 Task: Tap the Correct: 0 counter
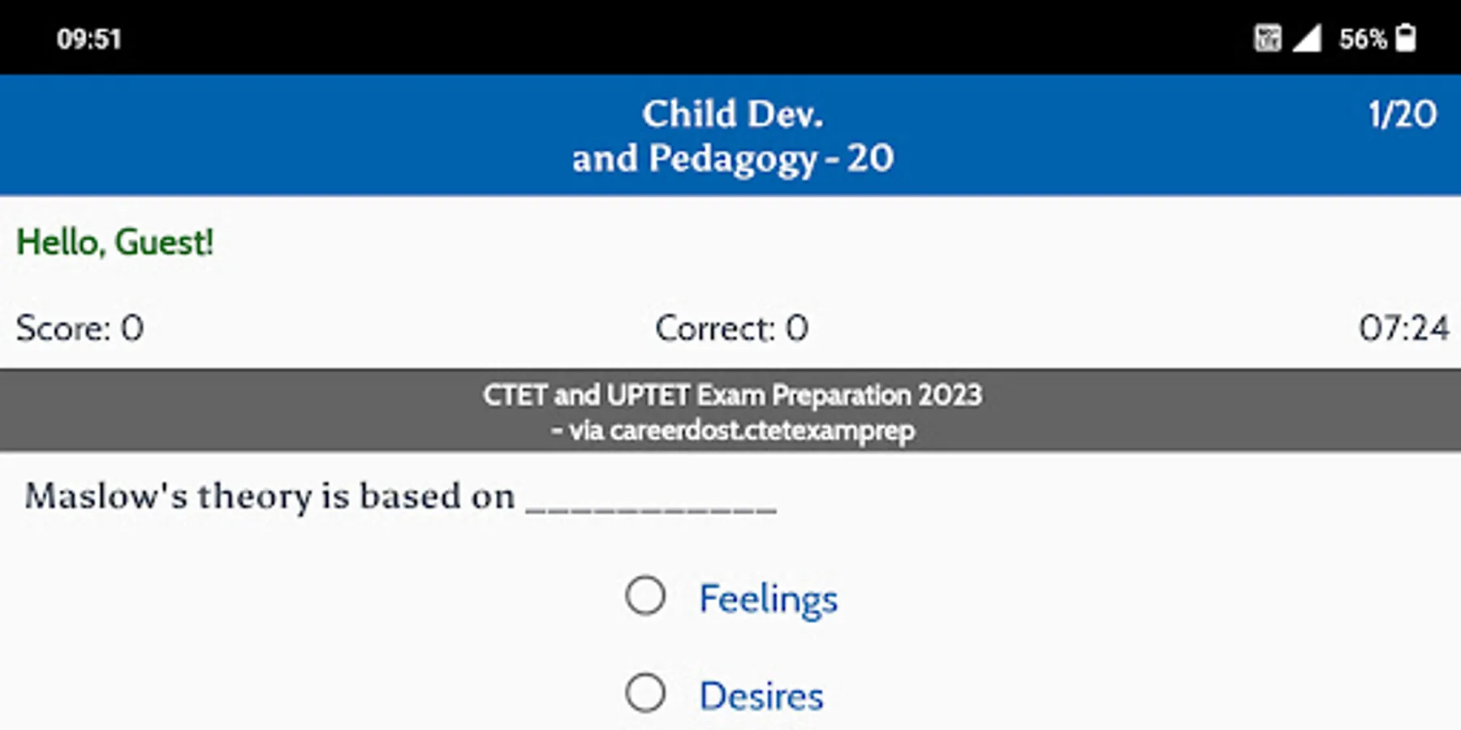pyautogui.click(x=731, y=328)
